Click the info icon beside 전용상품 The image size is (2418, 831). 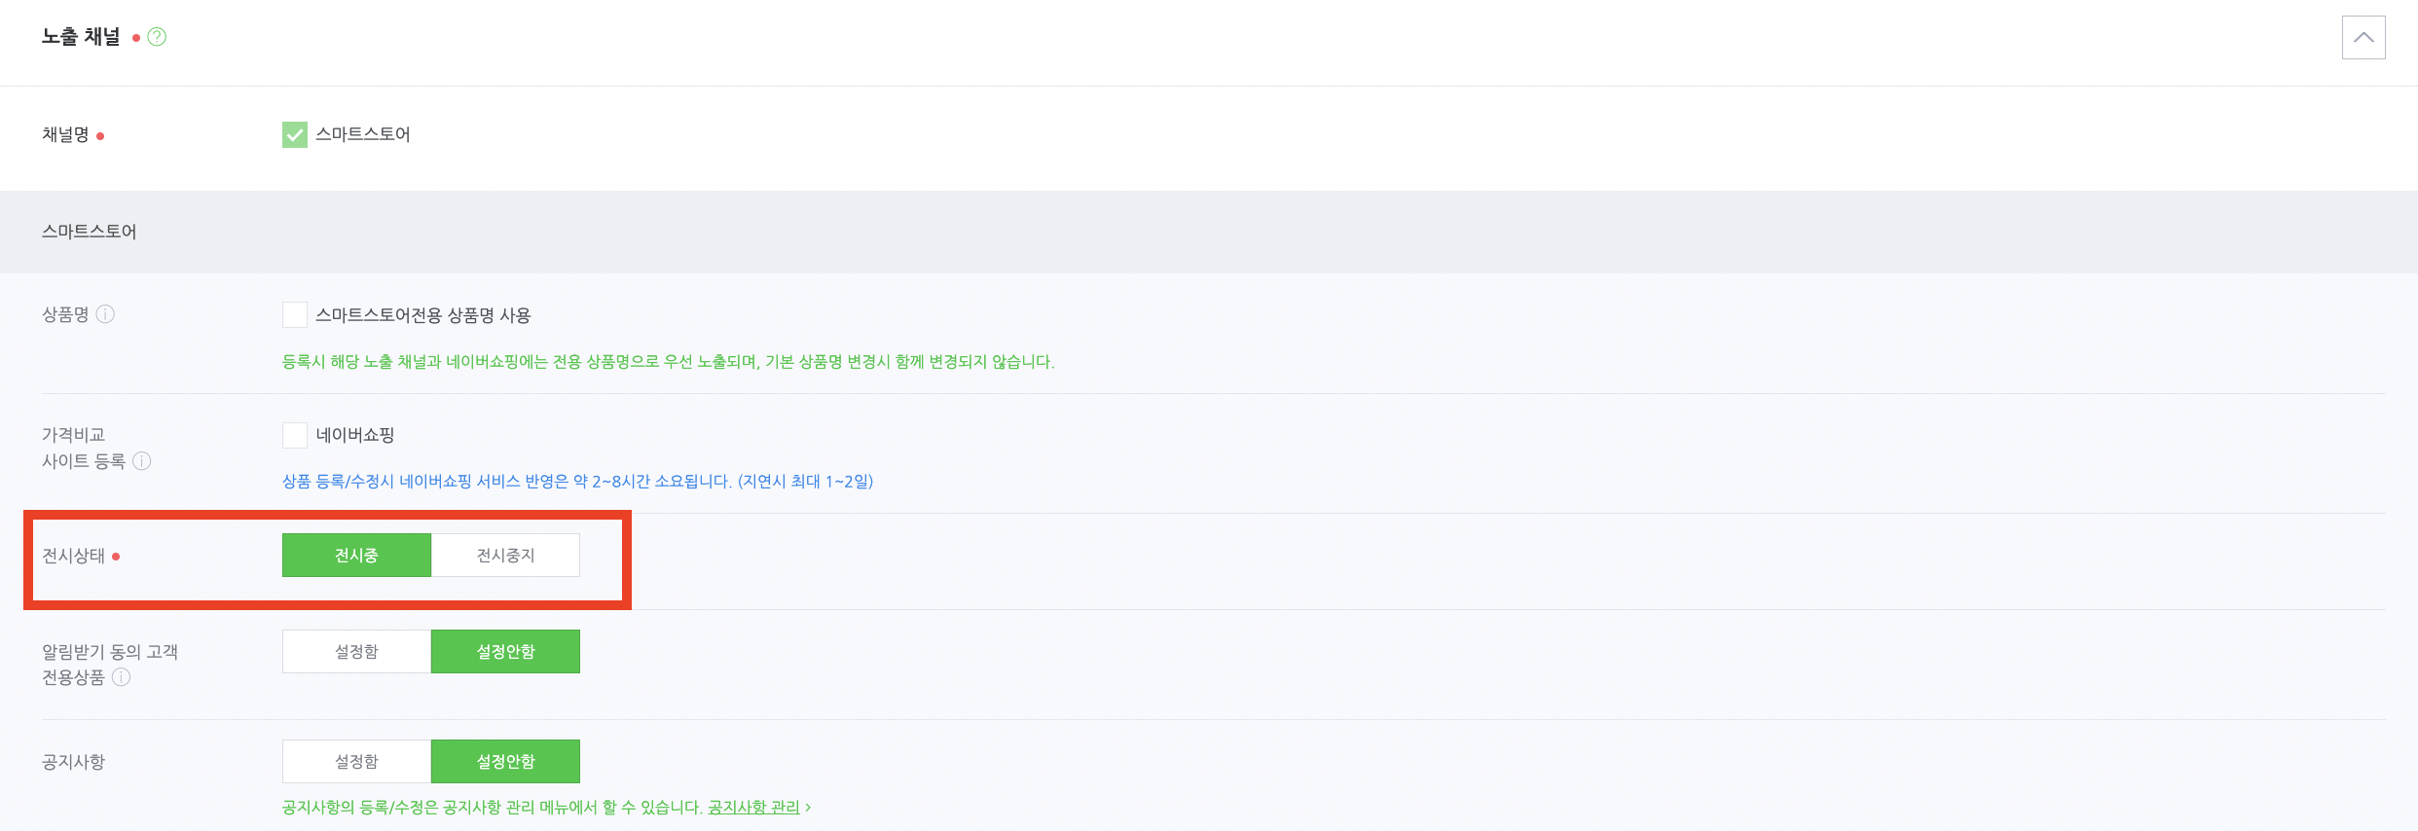(x=121, y=677)
